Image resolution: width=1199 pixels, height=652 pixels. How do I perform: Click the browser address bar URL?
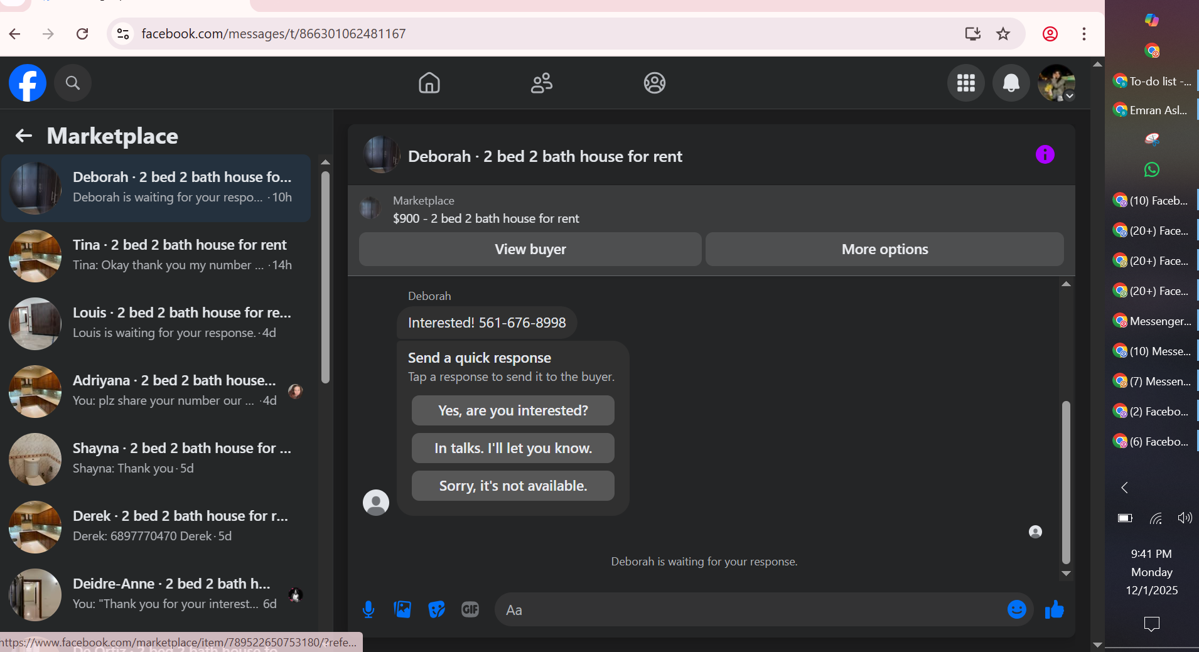(274, 34)
